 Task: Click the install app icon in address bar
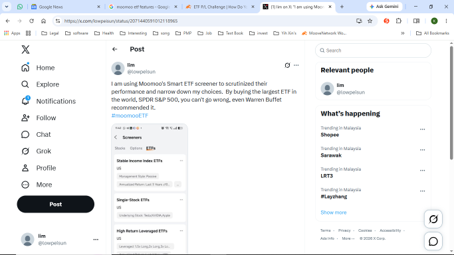359,21
